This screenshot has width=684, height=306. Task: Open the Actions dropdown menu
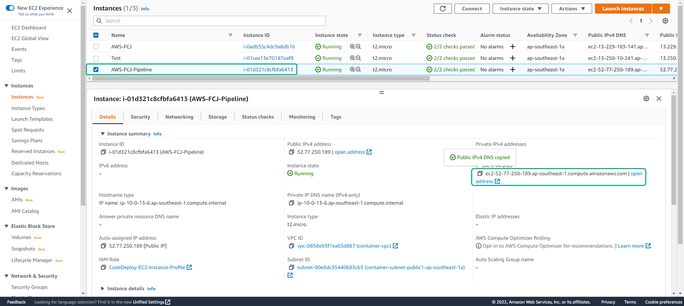(x=572, y=9)
